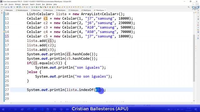
Task: Switch to the Celular.java editor tab
Action: [73, 10]
